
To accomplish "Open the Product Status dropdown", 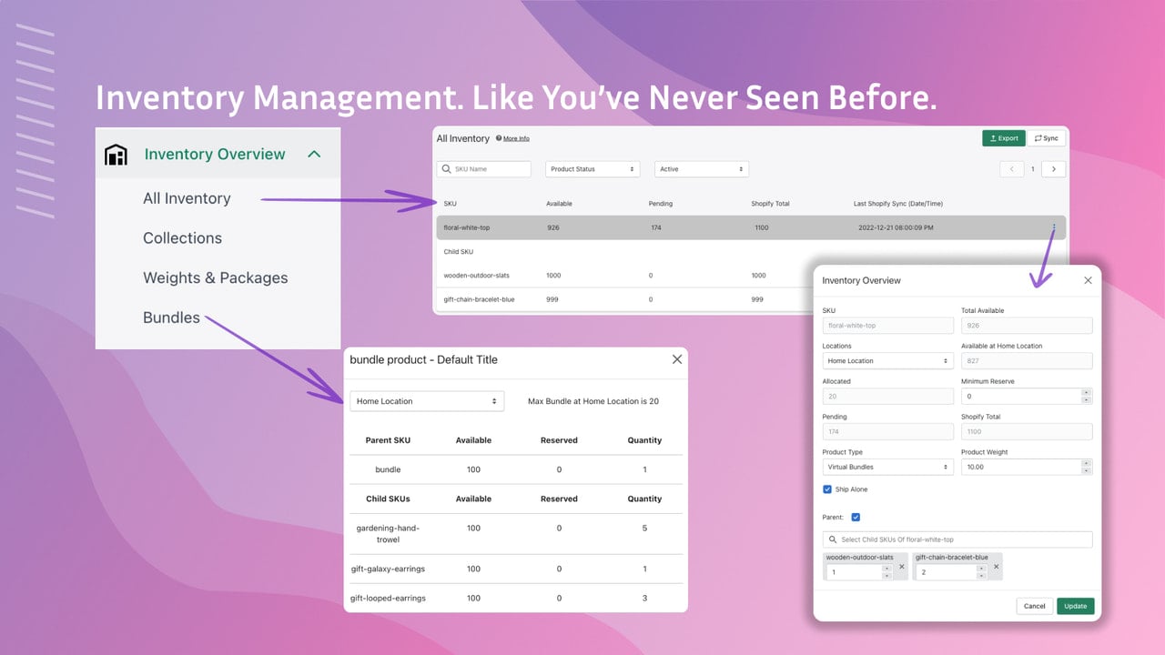I will point(592,169).
